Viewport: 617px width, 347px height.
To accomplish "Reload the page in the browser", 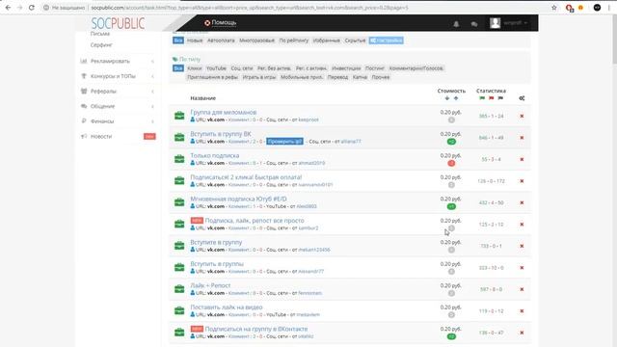I will click(x=32, y=8).
